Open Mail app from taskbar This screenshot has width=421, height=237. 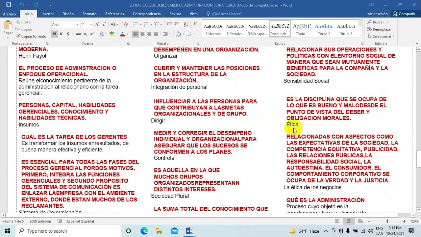point(174,231)
